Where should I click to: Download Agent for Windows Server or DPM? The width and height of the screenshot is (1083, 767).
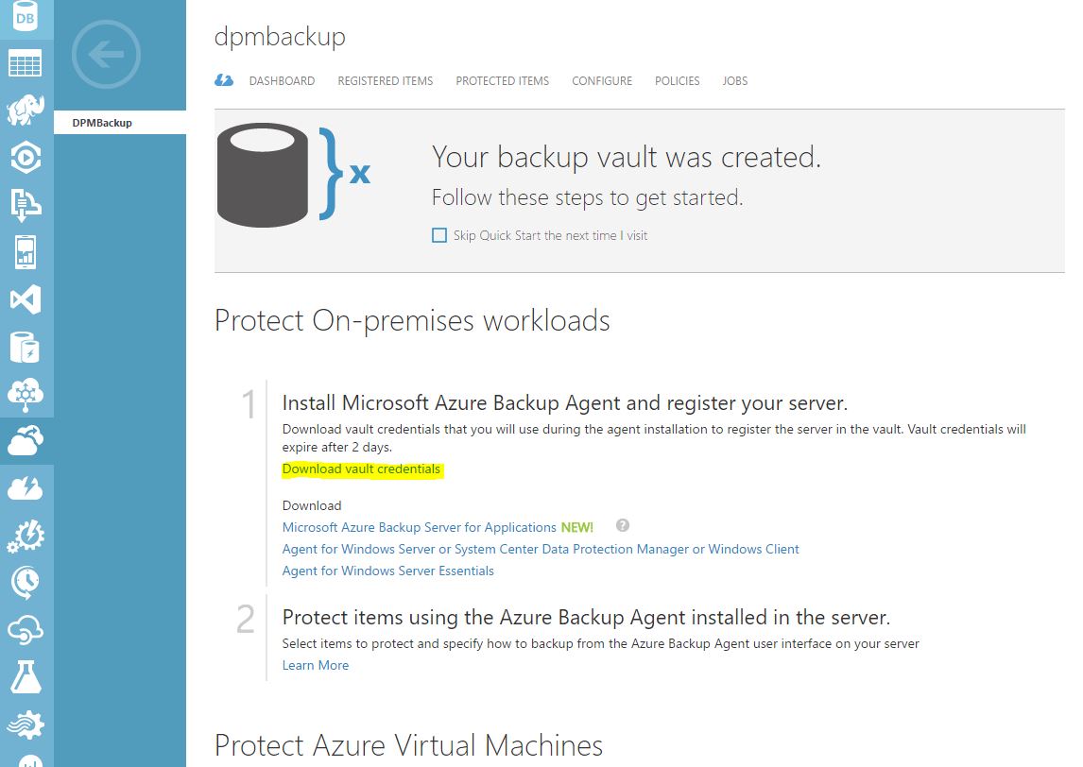(x=541, y=549)
